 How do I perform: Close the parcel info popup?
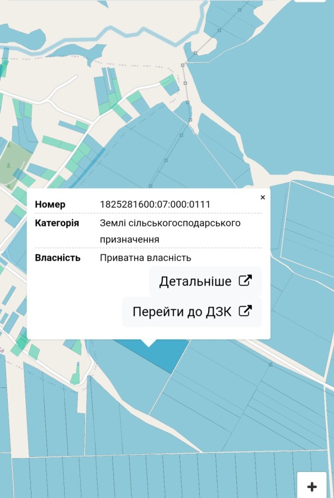tap(263, 197)
